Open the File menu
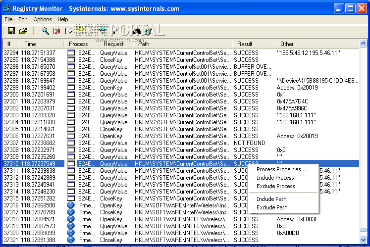The width and height of the screenshot is (370, 247). coord(8,19)
